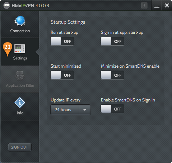This screenshot has width=172, height=163.
Task: Enable Sign in at app. start-up
Action: [112, 41]
